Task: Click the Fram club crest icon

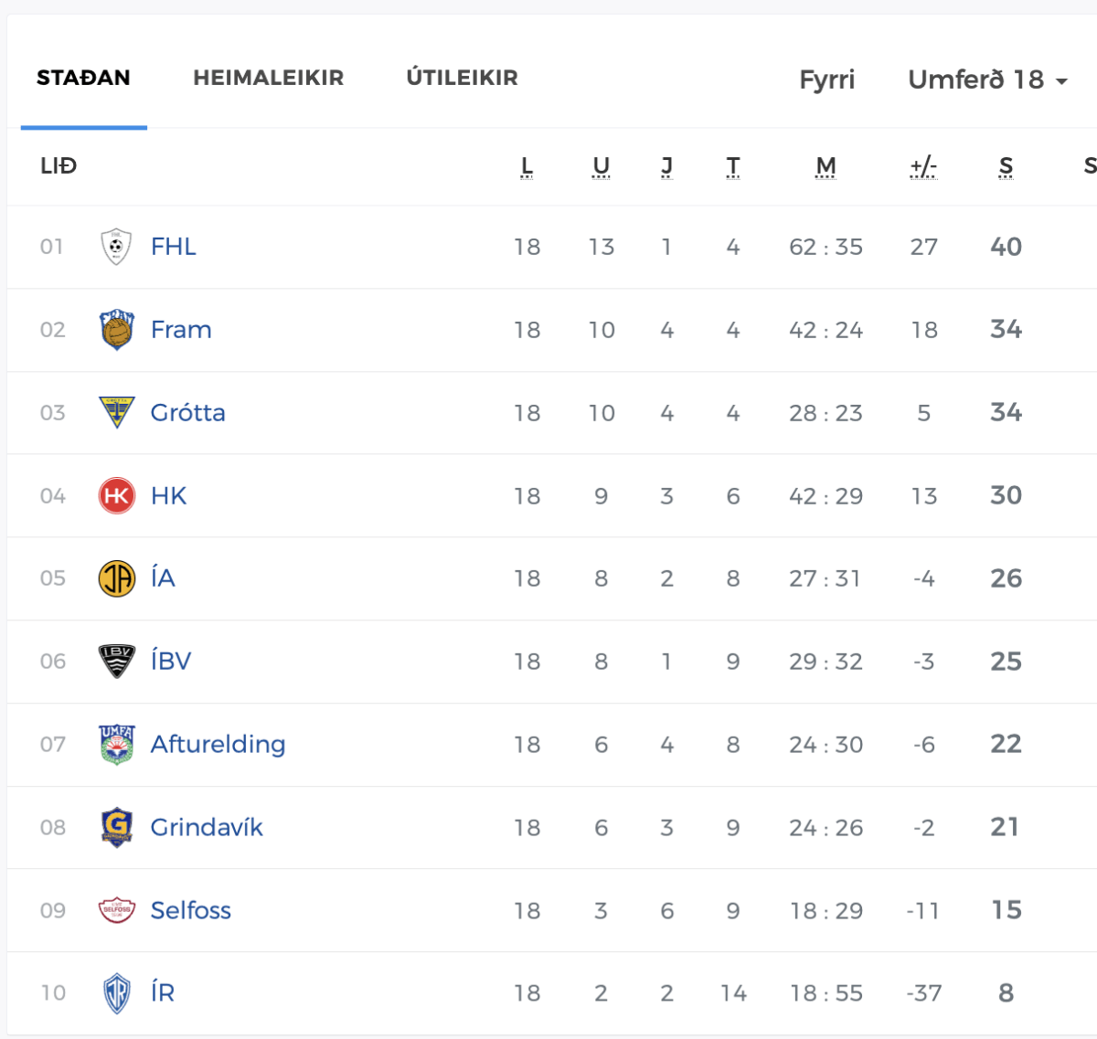Action: 116,330
